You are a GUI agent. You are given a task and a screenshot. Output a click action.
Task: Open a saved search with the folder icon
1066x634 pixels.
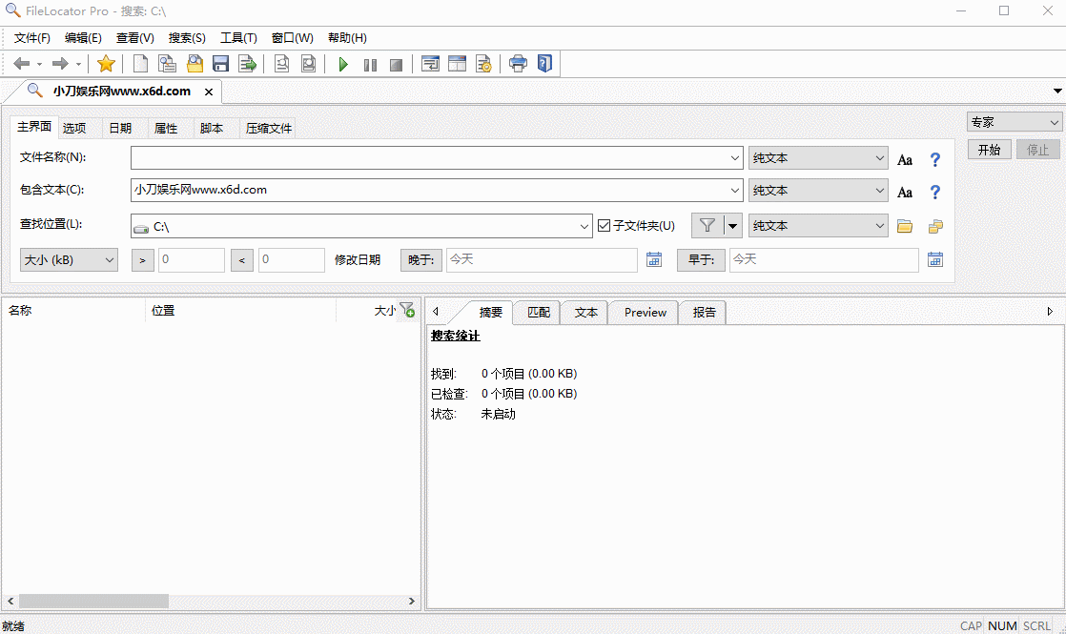click(x=195, y=63)
